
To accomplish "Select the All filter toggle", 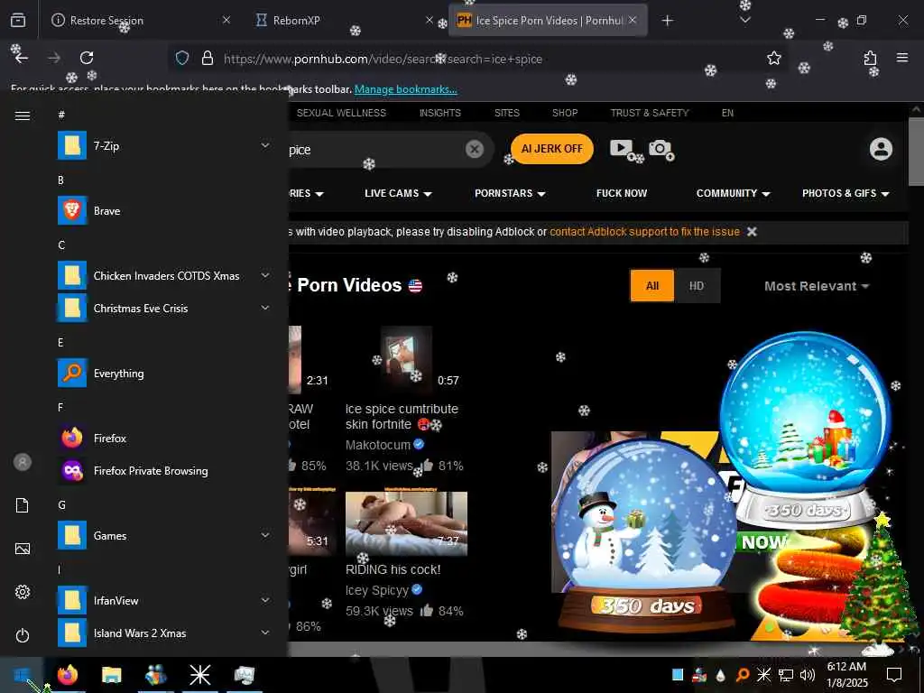I will [651, 286].
